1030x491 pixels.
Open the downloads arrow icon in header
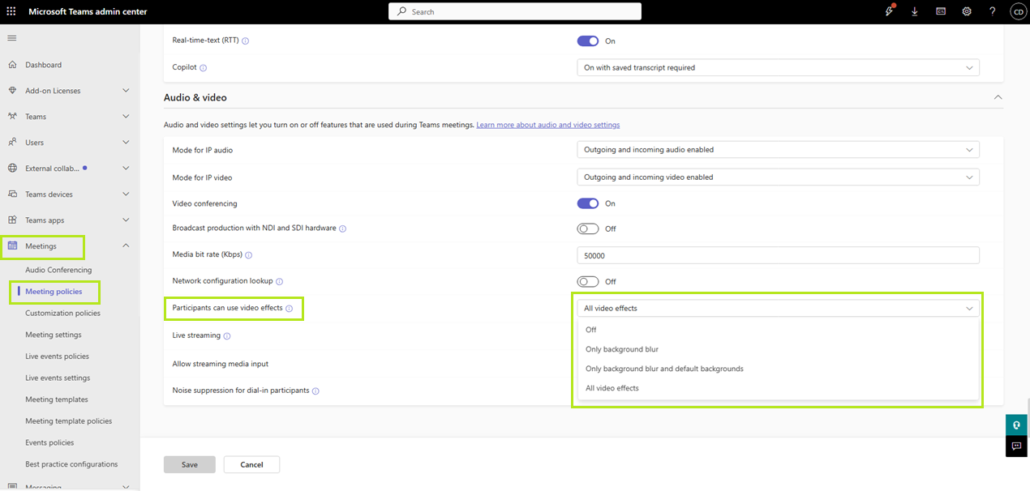(915, 12)
